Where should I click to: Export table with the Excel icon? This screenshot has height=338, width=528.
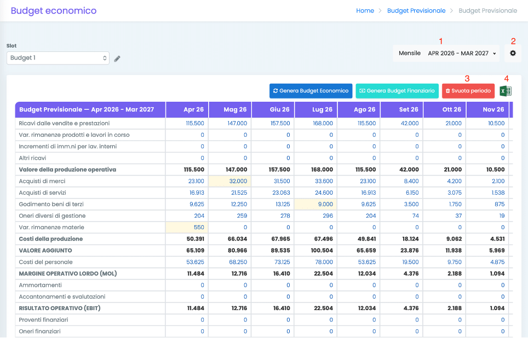coord(506,91)
